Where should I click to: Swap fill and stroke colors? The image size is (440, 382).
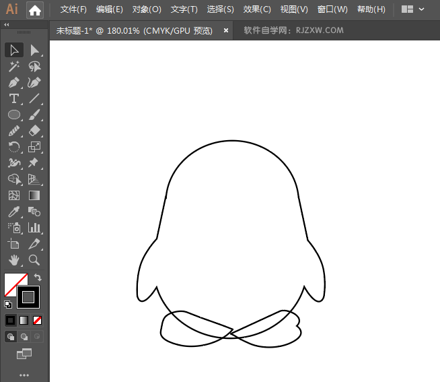[x=38, y=278]
